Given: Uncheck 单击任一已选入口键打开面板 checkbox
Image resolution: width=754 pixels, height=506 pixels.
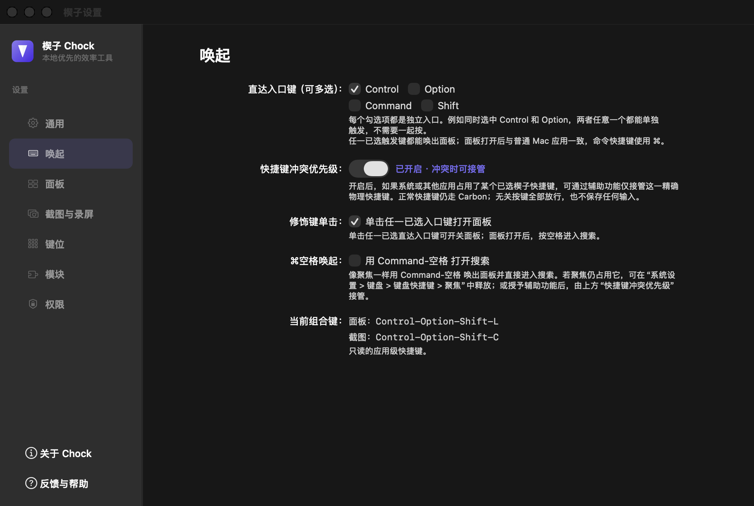Looking at the screenshot, I should click(x=354, y=222).
